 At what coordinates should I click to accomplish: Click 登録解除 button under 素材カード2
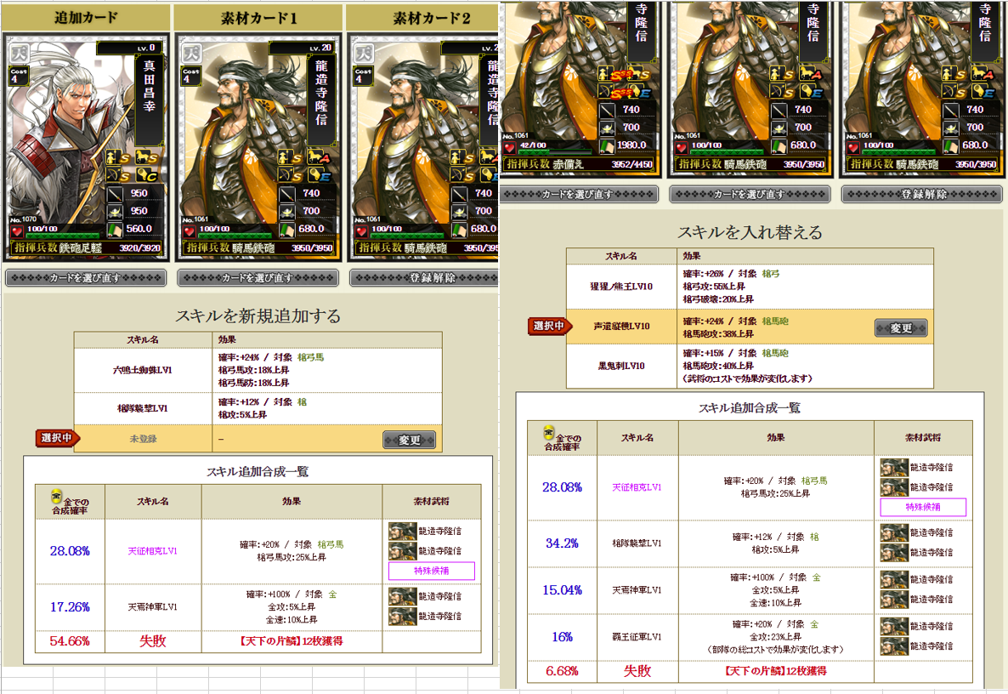(x=424, y=278)
